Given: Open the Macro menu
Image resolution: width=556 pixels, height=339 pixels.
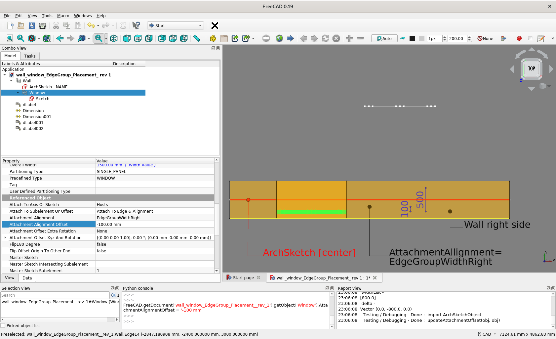Looking at the screenshot, I should [x=63, y=16].
